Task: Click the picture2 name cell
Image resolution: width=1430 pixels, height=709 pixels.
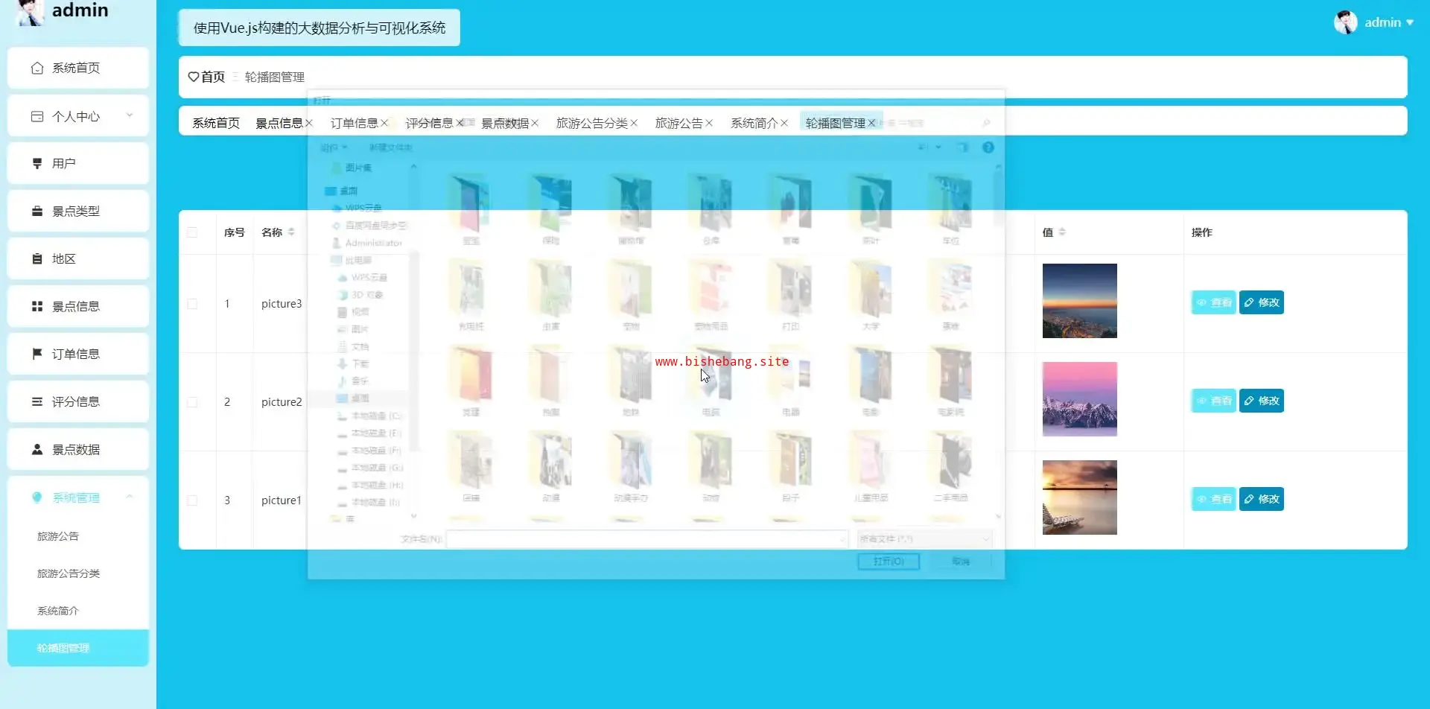Action: (282, 402)
